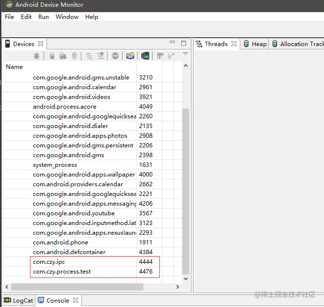
Task: Switch to the Allocation Tracker tab
Action: tap(297, 44)
